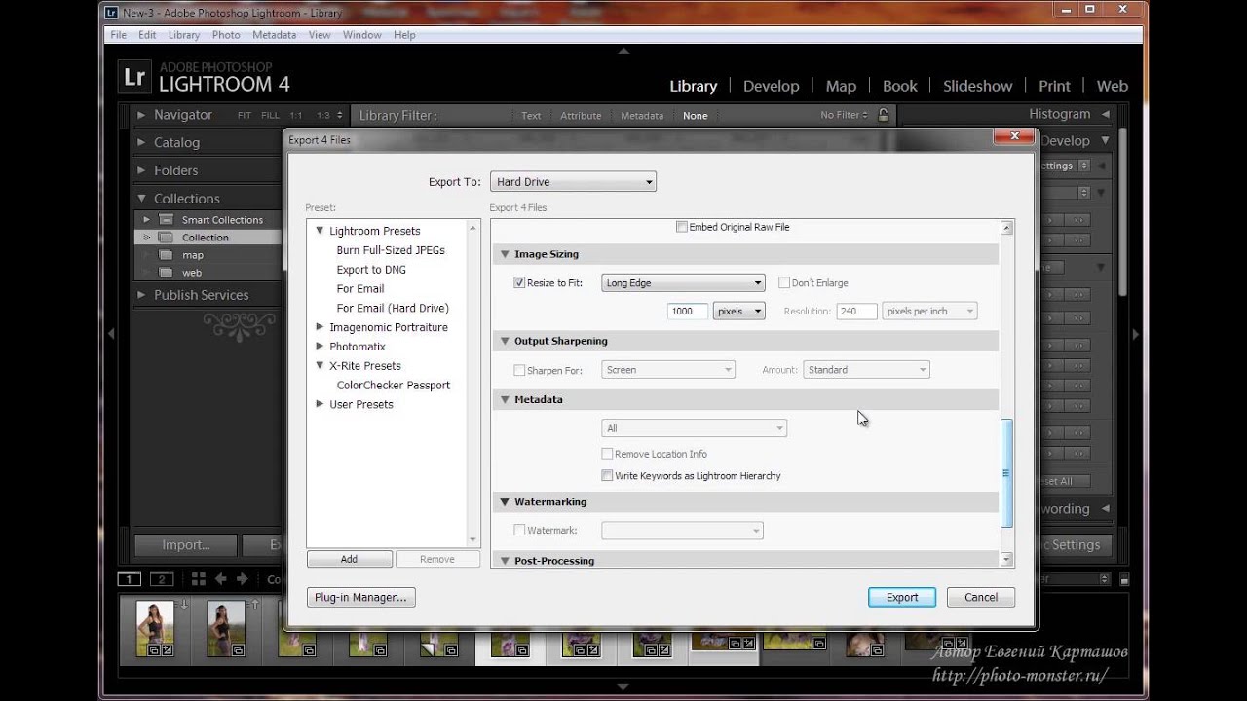Tick the Embed Original Raw File checkbox

pos(682,227)
